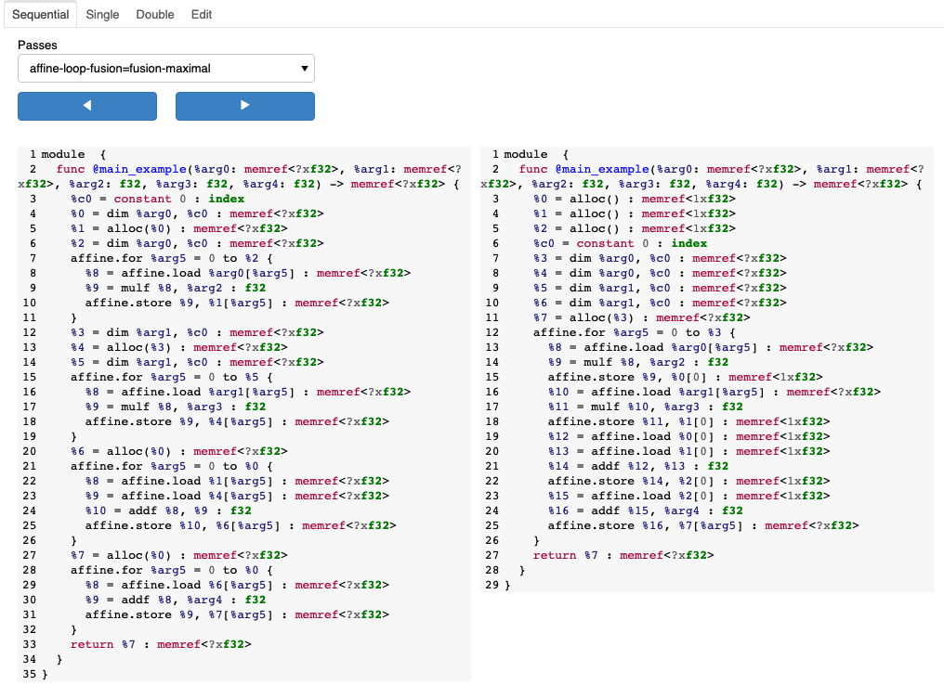This screenshot has width=944, height=685.
Task: Open the Single tab
Action: point(102,15)
